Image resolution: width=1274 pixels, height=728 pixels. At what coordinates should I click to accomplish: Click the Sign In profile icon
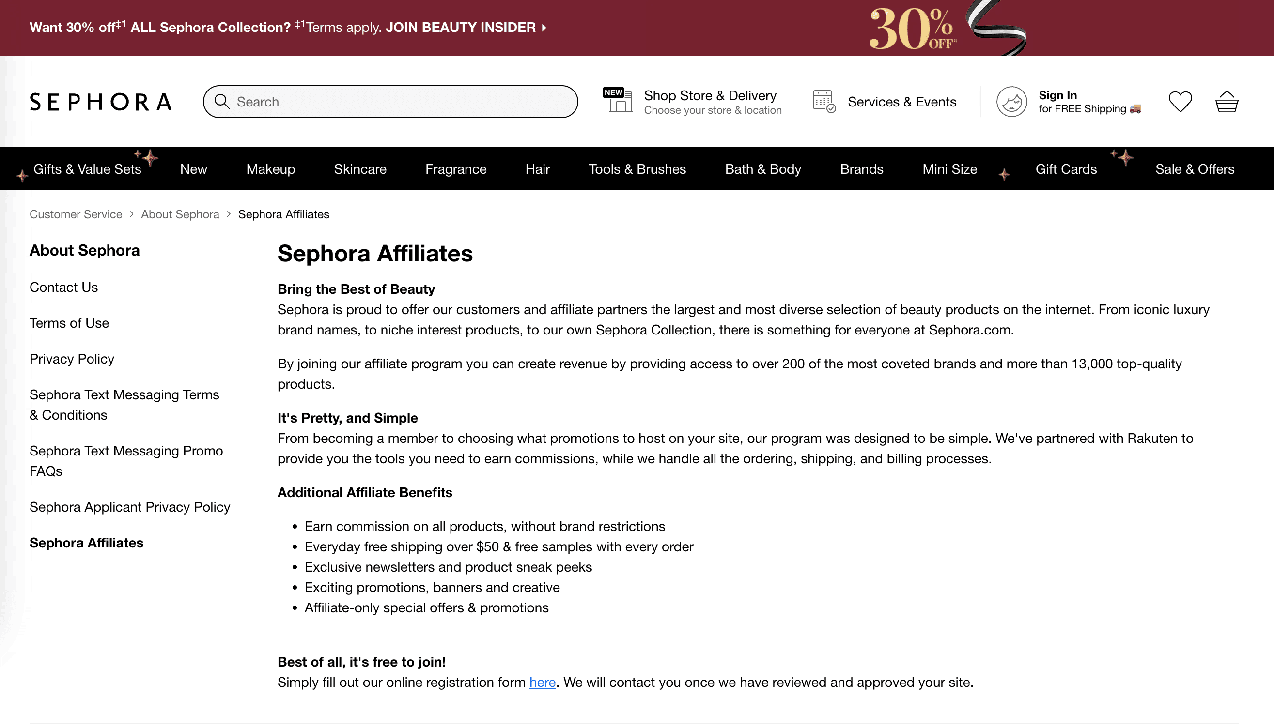(1012, 102)
